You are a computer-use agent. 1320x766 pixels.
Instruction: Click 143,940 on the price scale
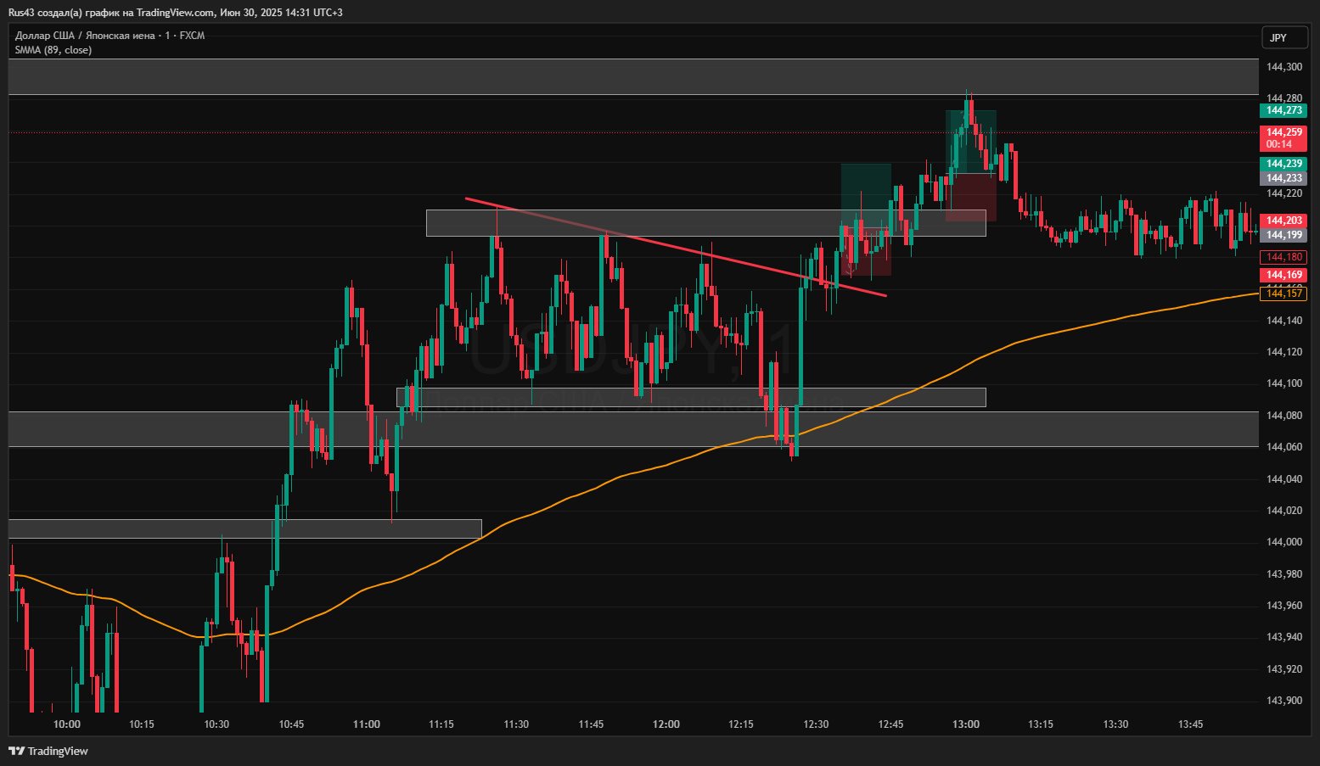click(1283, 637)
